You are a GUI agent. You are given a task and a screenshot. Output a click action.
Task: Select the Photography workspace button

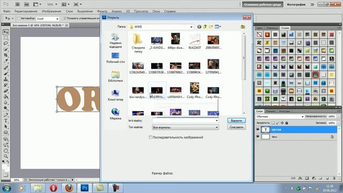click(x=296, y=4)
